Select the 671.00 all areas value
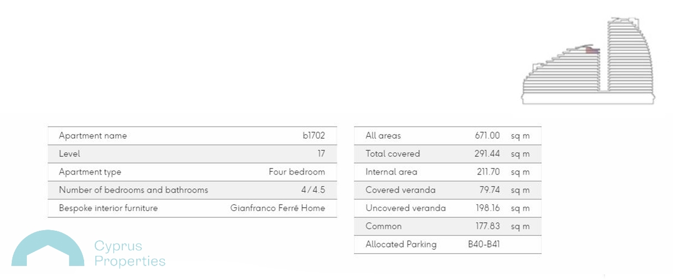The height and width of the screenshot is (280, 673). (487, 136)
